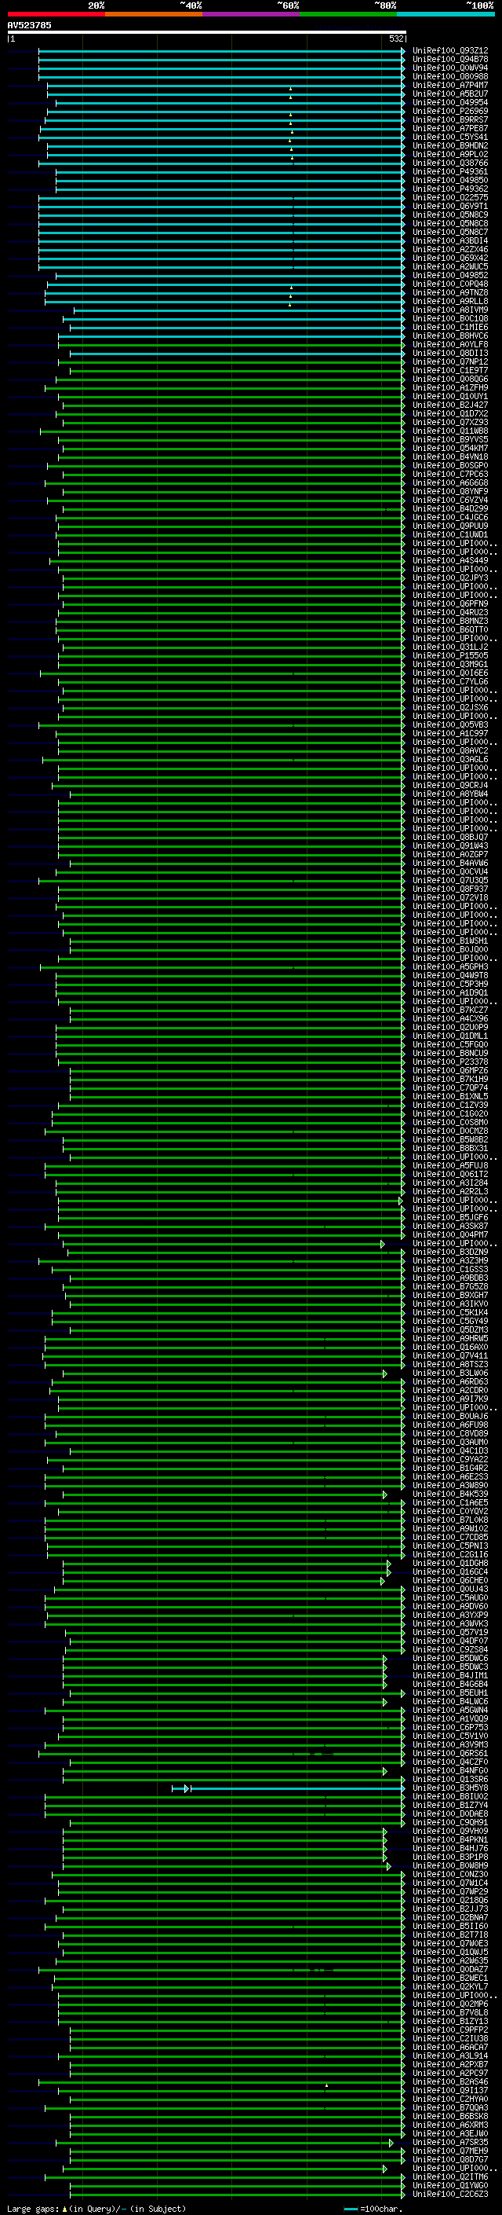Open hit UniRef100_P49361
Image resolution: width=502 pixels, height=2215 pixels.
[450, 171]
